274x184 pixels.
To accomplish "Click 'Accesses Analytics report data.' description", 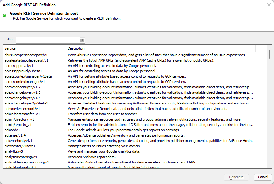I will (92, 157).
